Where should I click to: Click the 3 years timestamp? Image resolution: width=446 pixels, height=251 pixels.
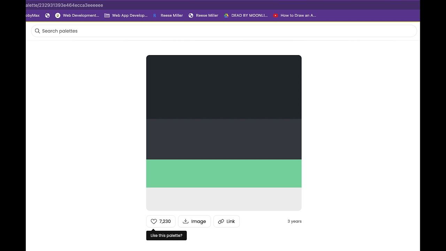pos(294,221)
